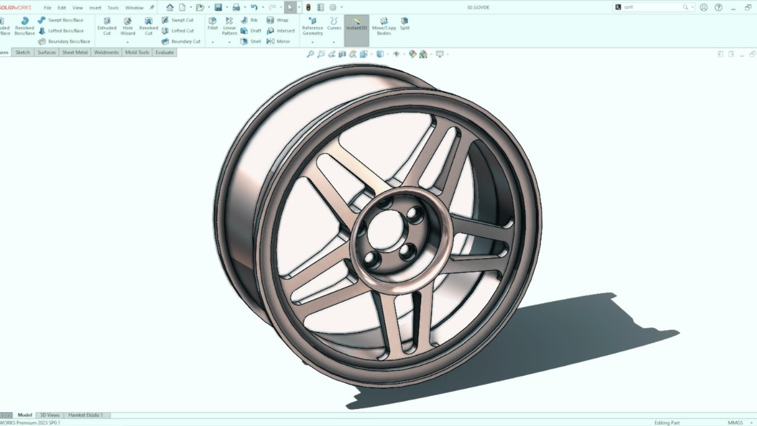This screenshot has height=426, width=757.
Task: Switch to the Sheet Metal tab
Action: tap(75, 53)
